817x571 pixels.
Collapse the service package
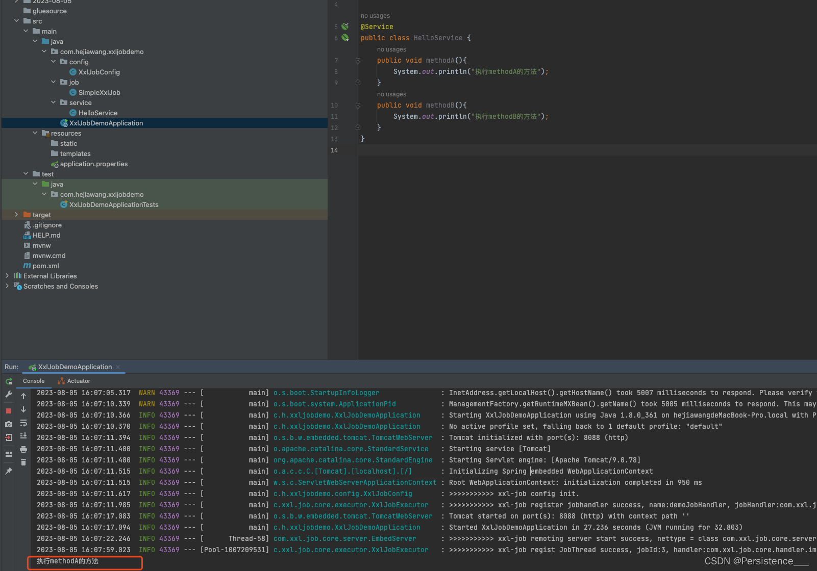54,102
